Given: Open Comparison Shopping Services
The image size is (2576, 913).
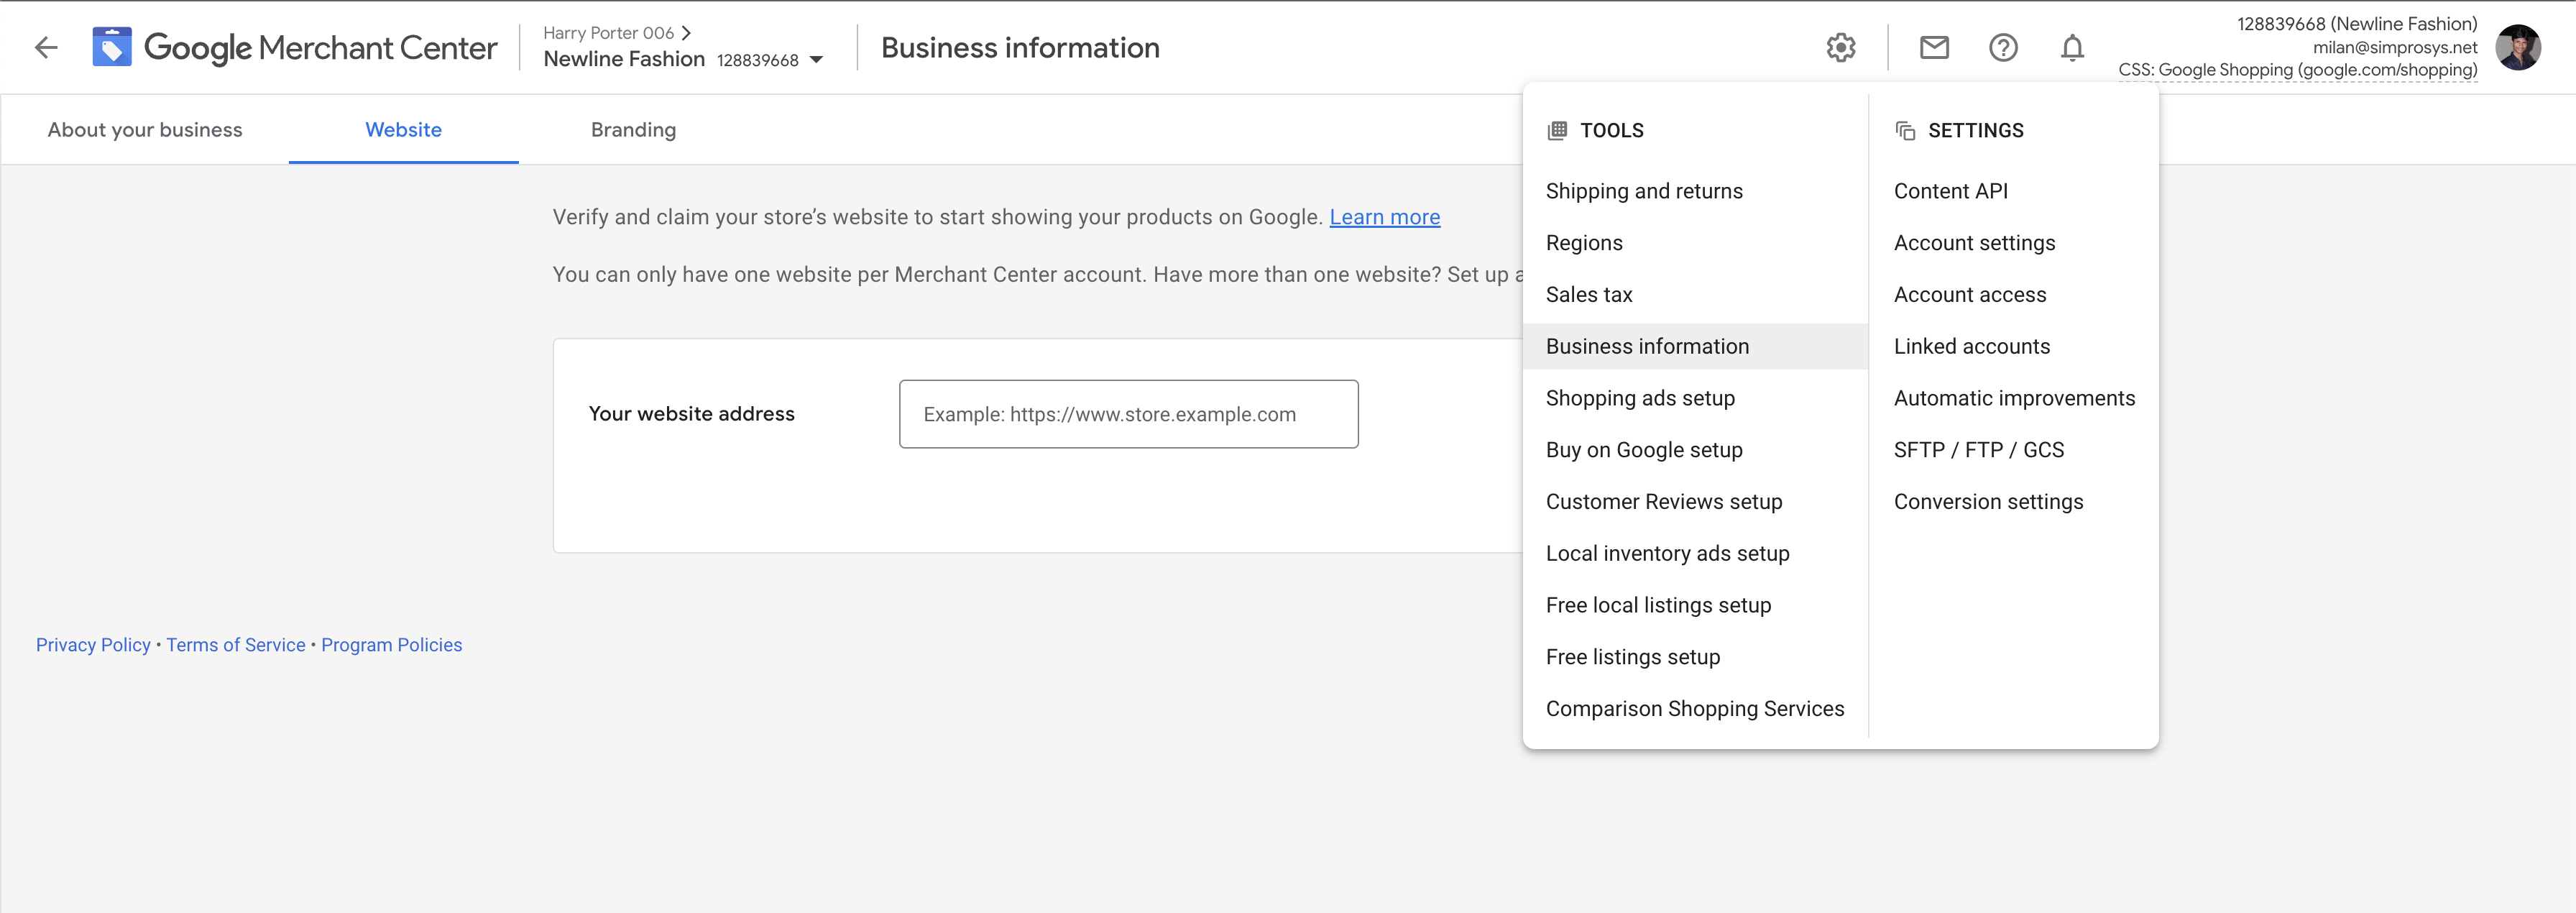Looking at the screenshot, I should [x=1695, y=709].
